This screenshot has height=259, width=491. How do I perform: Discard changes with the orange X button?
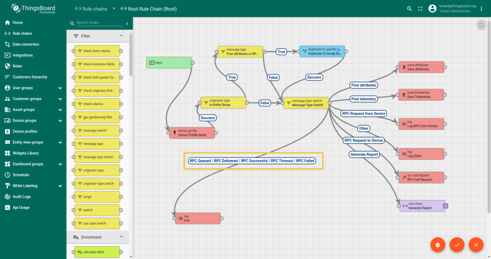point(476,245)
